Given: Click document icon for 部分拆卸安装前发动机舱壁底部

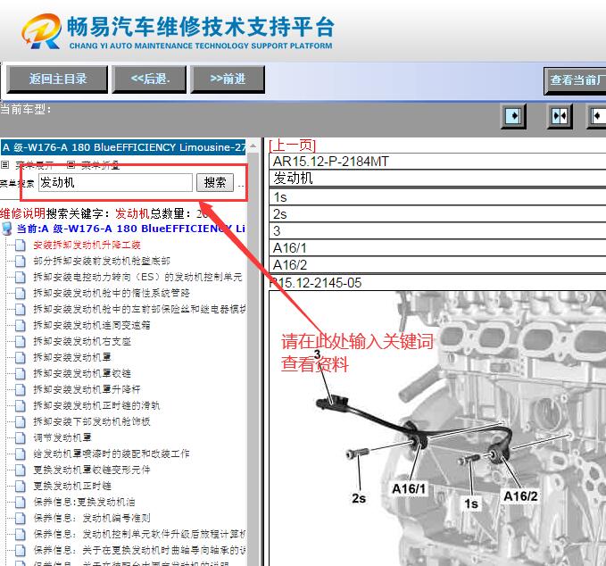Looking at the screenshot, I should point(21,262).
